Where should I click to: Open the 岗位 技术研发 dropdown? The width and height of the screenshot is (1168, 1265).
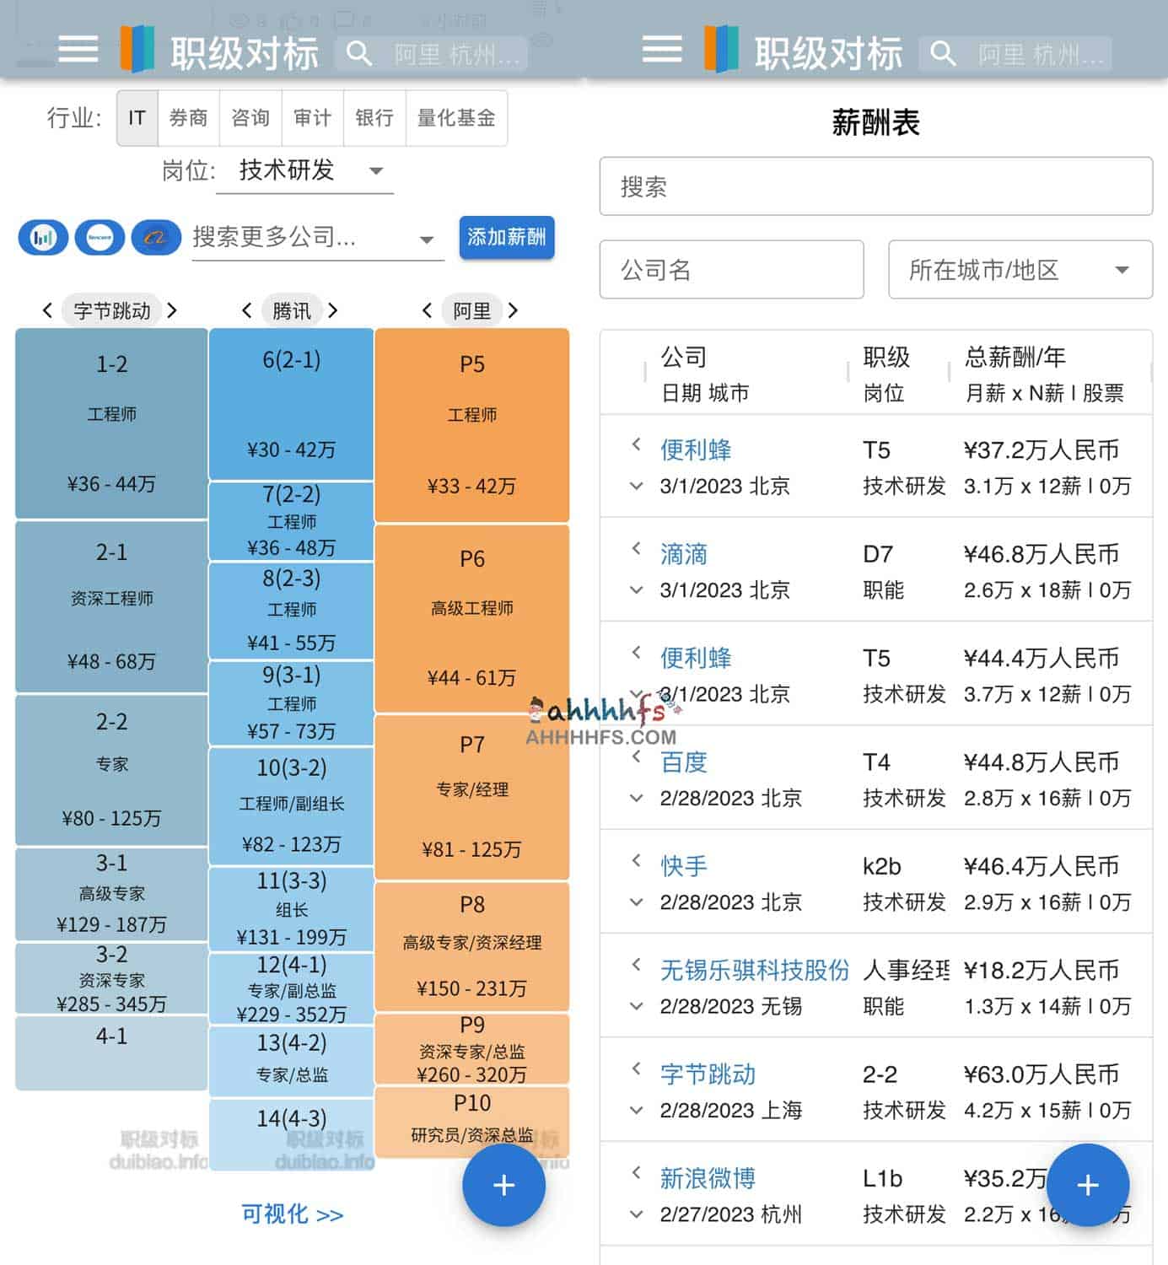pyautogui.click(x=304, y=171)
